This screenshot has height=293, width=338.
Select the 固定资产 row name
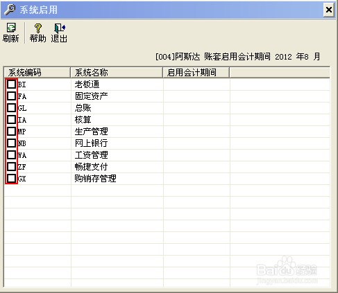click(92, 96)
